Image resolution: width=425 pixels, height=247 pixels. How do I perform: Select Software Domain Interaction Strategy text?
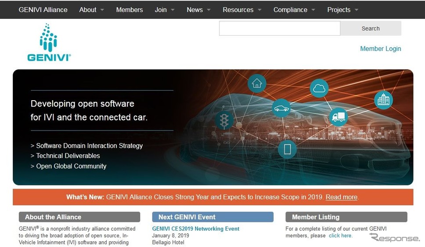click(90, 146)
